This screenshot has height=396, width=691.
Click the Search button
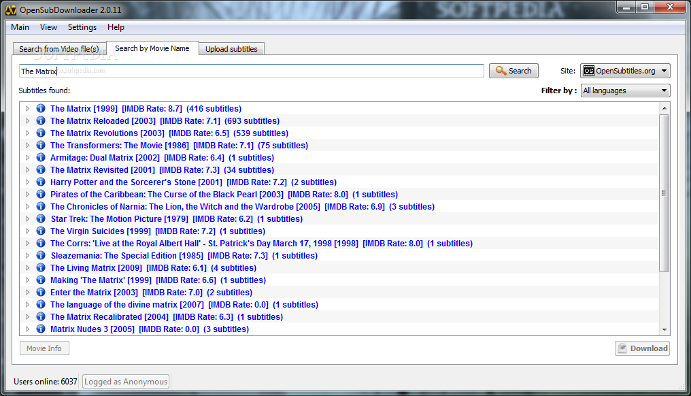click(513, 71)
